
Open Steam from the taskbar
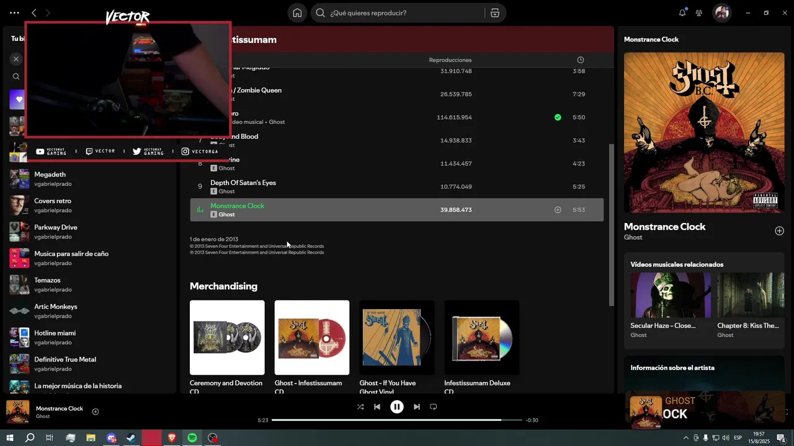pyautogui.click(x=132, y=438)
